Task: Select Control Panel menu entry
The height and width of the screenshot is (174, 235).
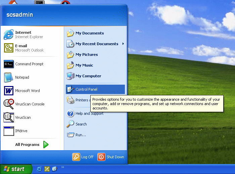Action: point(86,89)
